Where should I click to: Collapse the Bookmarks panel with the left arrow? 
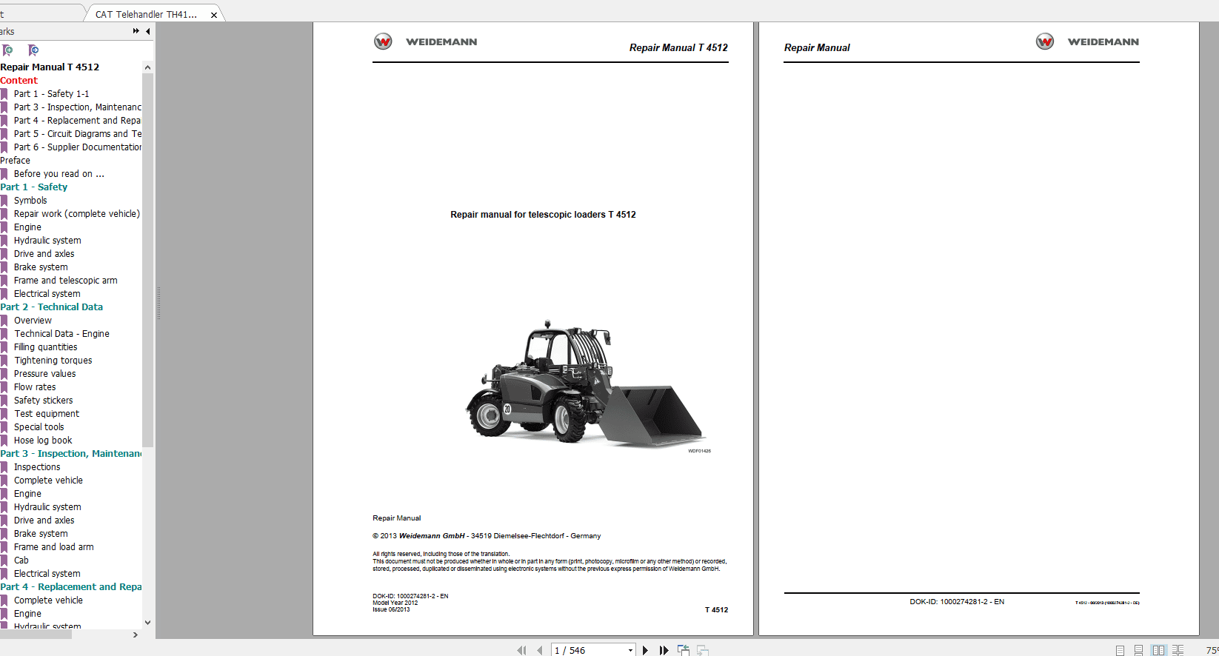pyautogui.click(x=148, y=31)
